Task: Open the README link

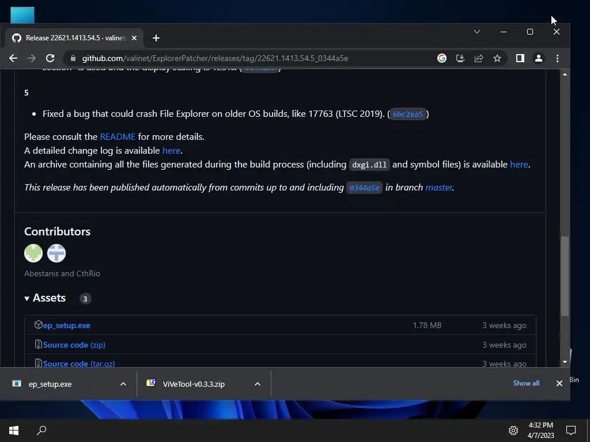Action: pyautogui.click(x=118, y=137)
